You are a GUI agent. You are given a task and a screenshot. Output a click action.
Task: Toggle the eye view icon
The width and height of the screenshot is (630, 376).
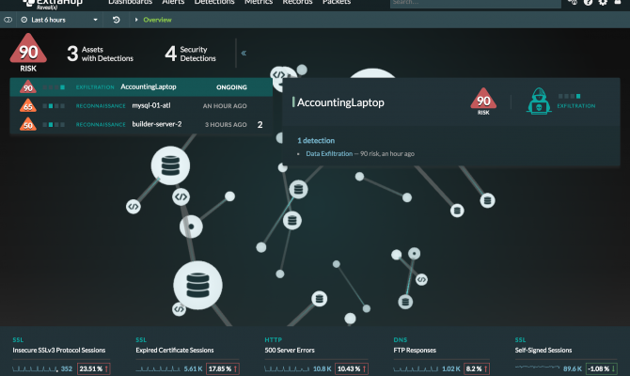[8, 20]
